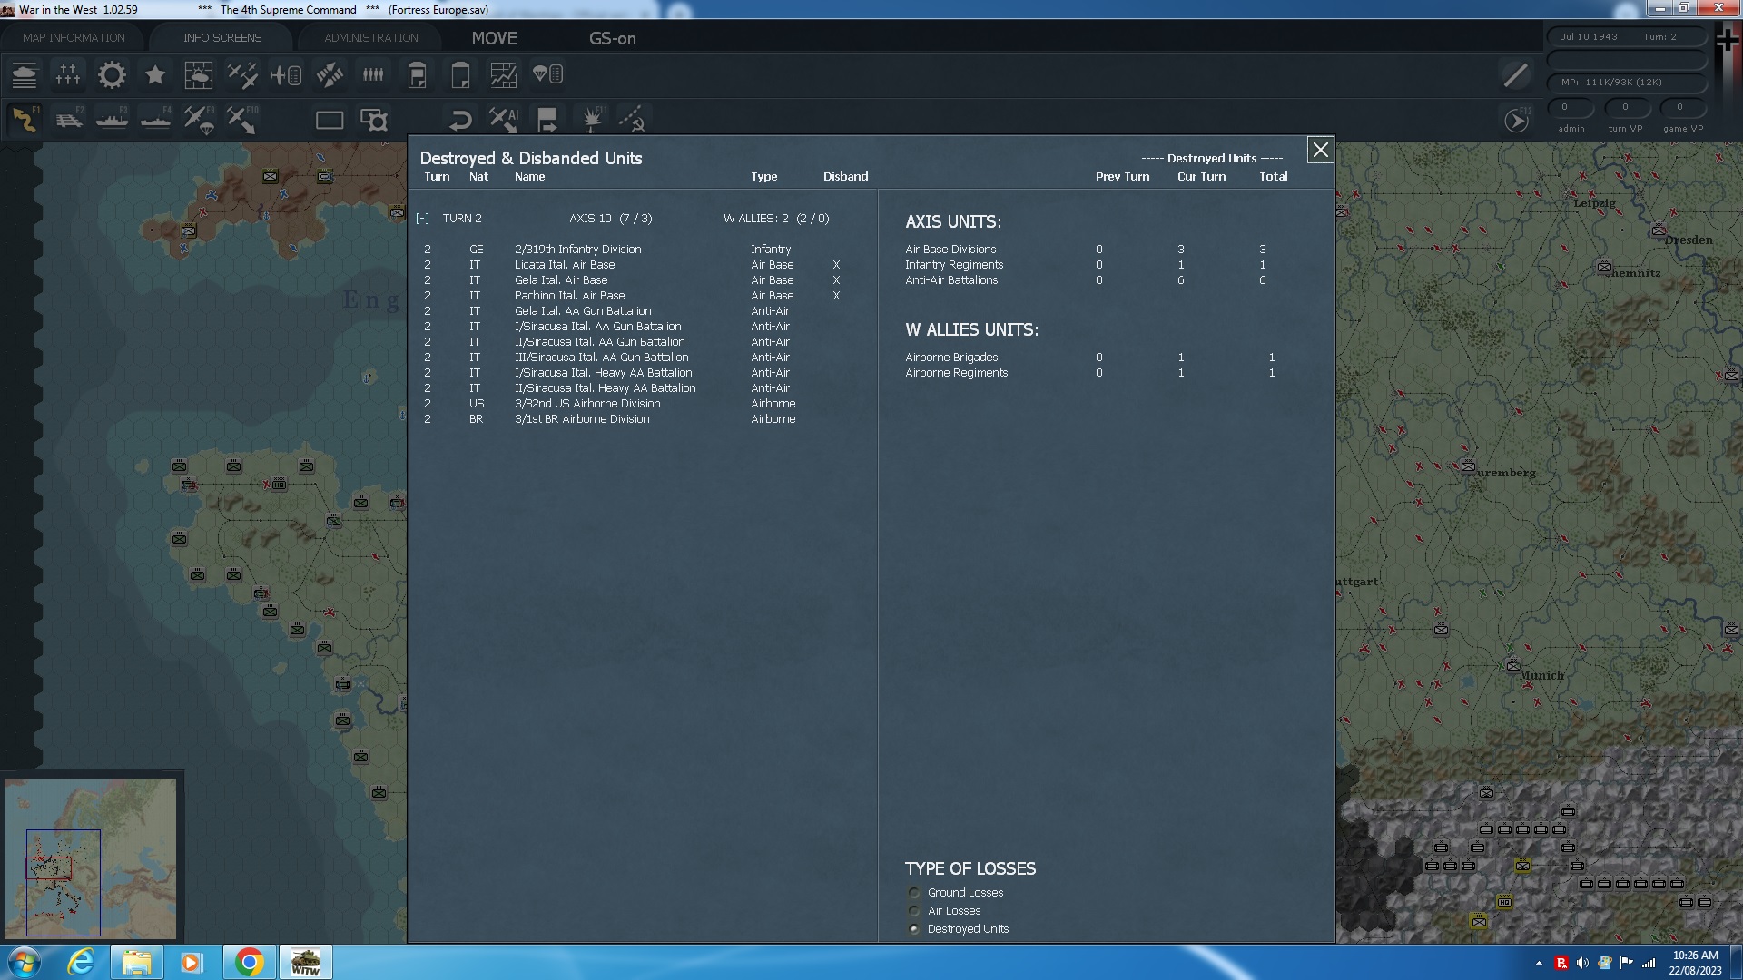The height and width of the screenshot is (980, 1743).
Task: Click the 2/319th Infantry Division entry
Action: 577,250
